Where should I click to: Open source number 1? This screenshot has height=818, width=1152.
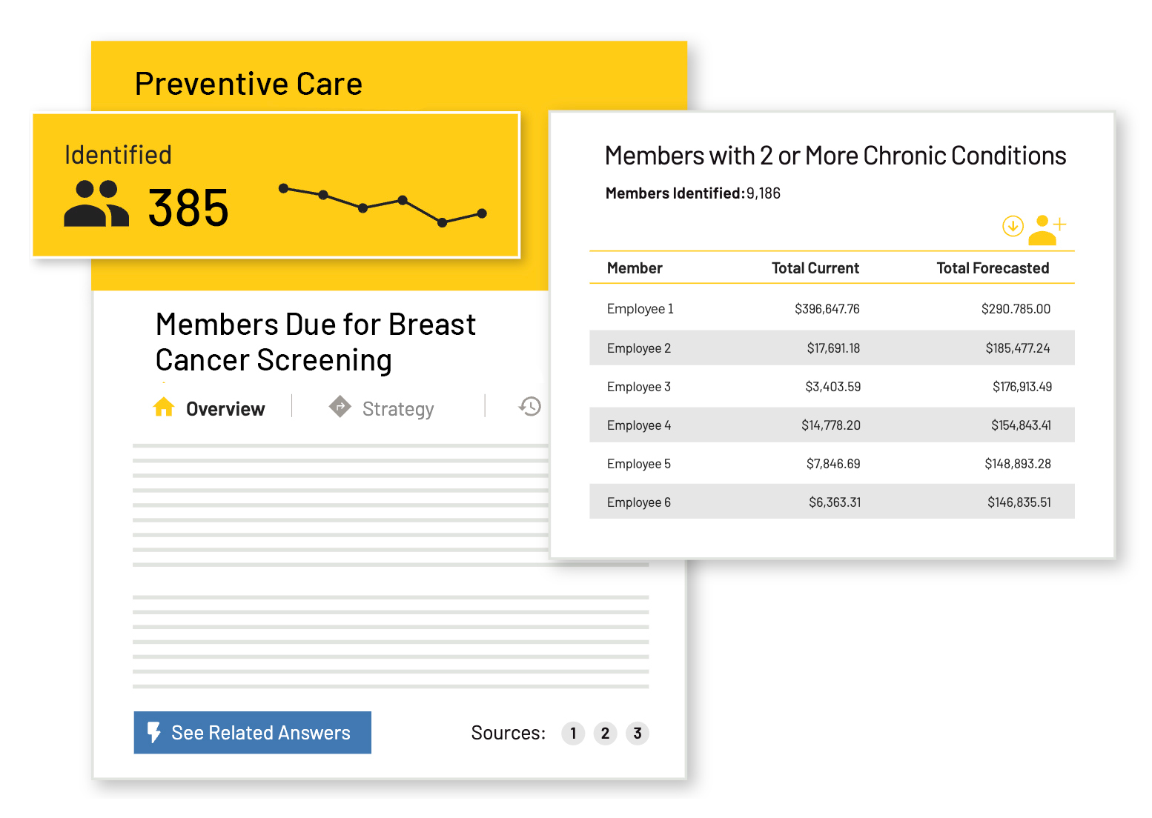[572, 733]
